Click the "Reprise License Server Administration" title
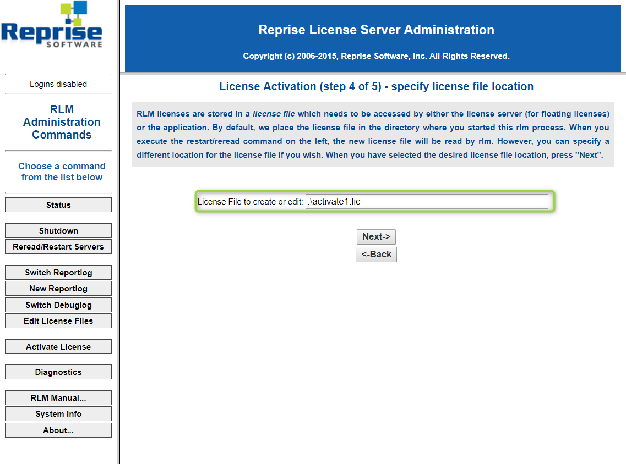 click(x=376, y=30)
